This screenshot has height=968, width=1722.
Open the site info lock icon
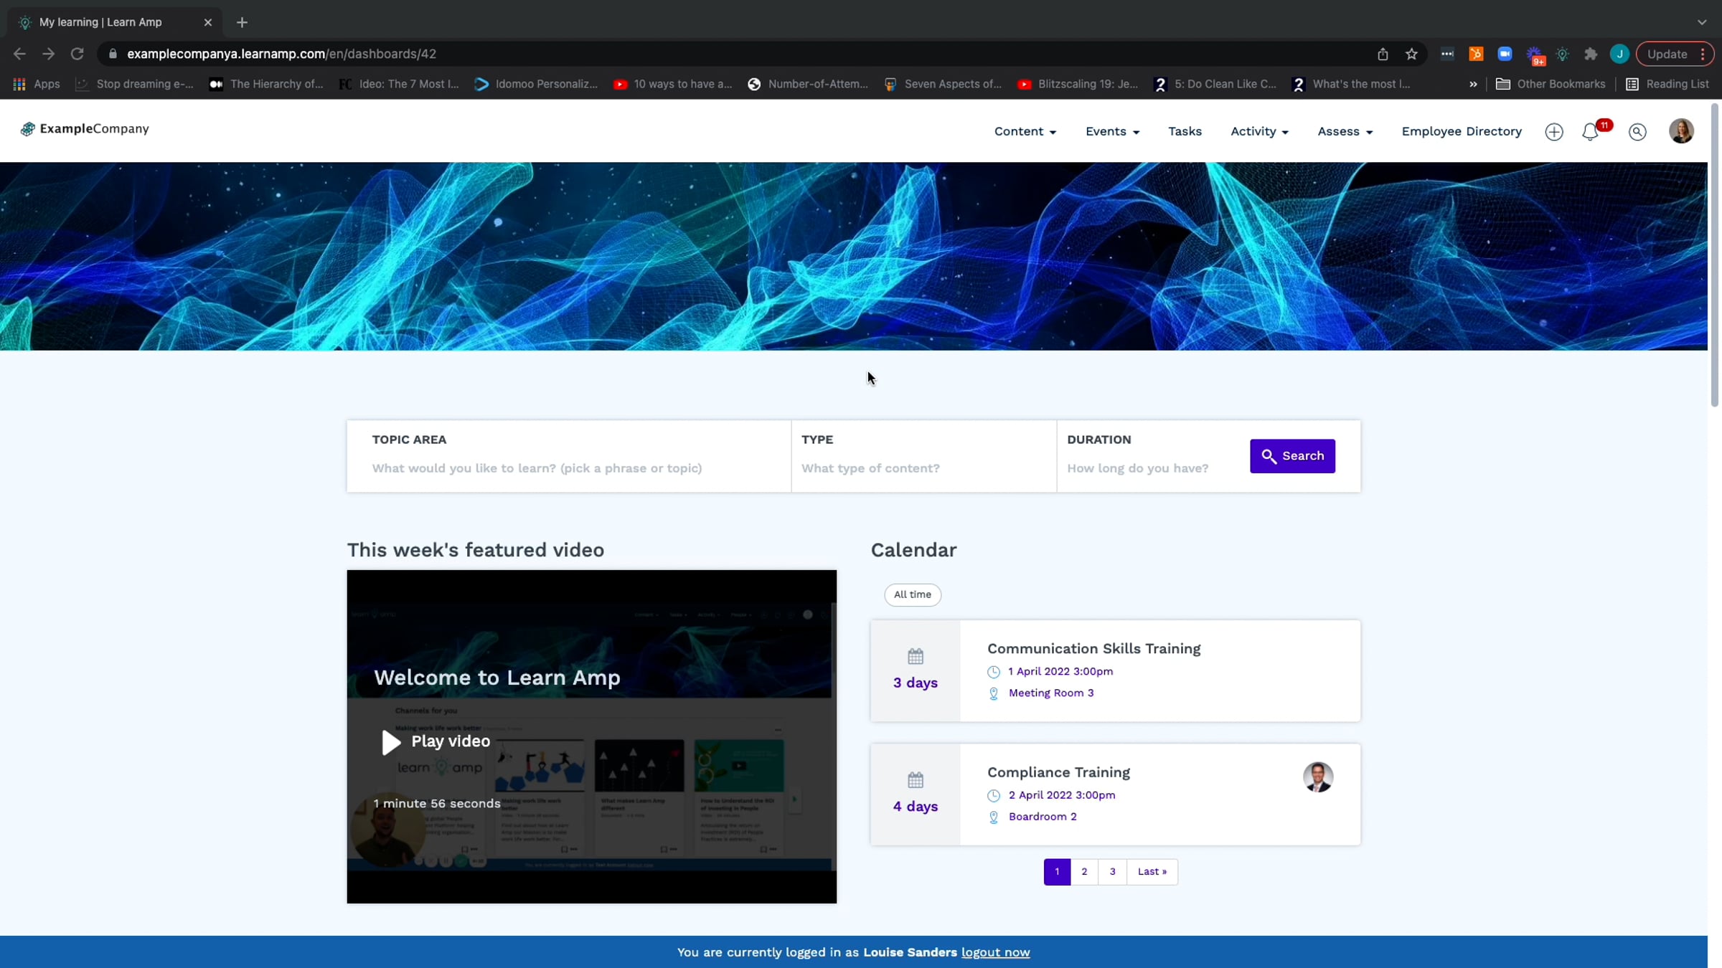click(x=113, y=54)
